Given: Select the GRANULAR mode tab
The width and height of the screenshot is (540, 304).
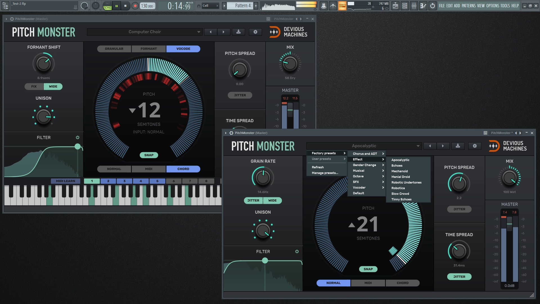Looking at the screenshot, I should [x=114, y=49].
